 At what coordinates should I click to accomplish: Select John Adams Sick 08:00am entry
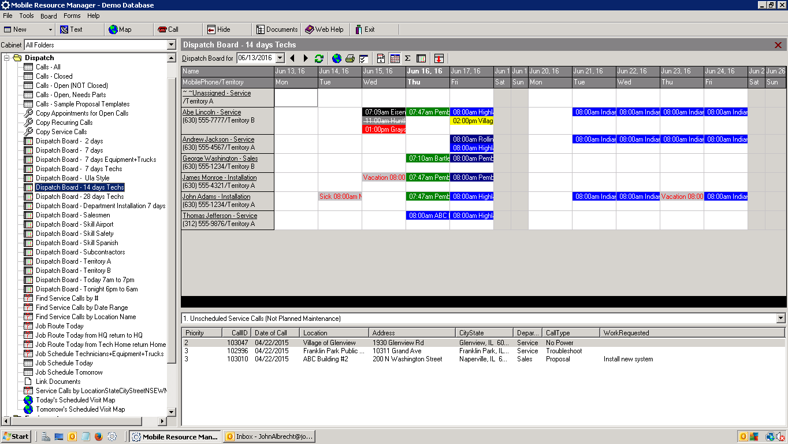click(x=340, y=197)
